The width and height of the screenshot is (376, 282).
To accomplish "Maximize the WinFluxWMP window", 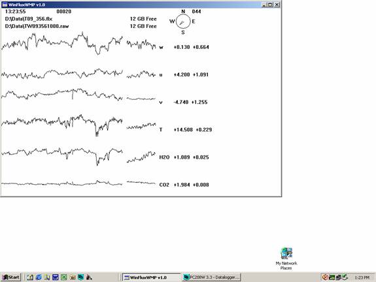I will coord(270,5).
